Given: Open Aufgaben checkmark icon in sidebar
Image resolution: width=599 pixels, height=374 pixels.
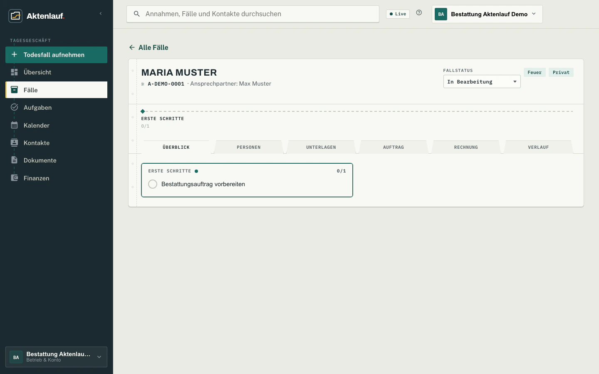Looking at the screenshot, I should click(x=14, y=107).
